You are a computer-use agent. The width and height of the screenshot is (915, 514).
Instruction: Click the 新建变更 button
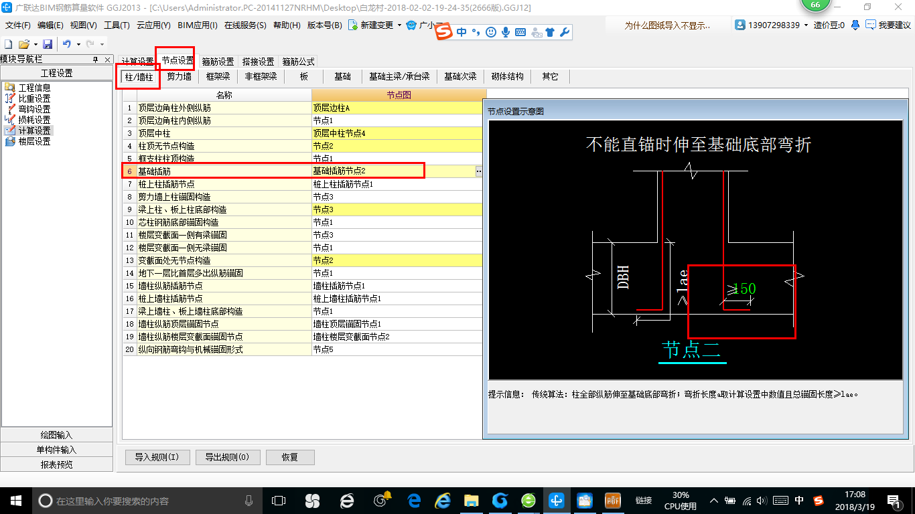tap(371, 25)
